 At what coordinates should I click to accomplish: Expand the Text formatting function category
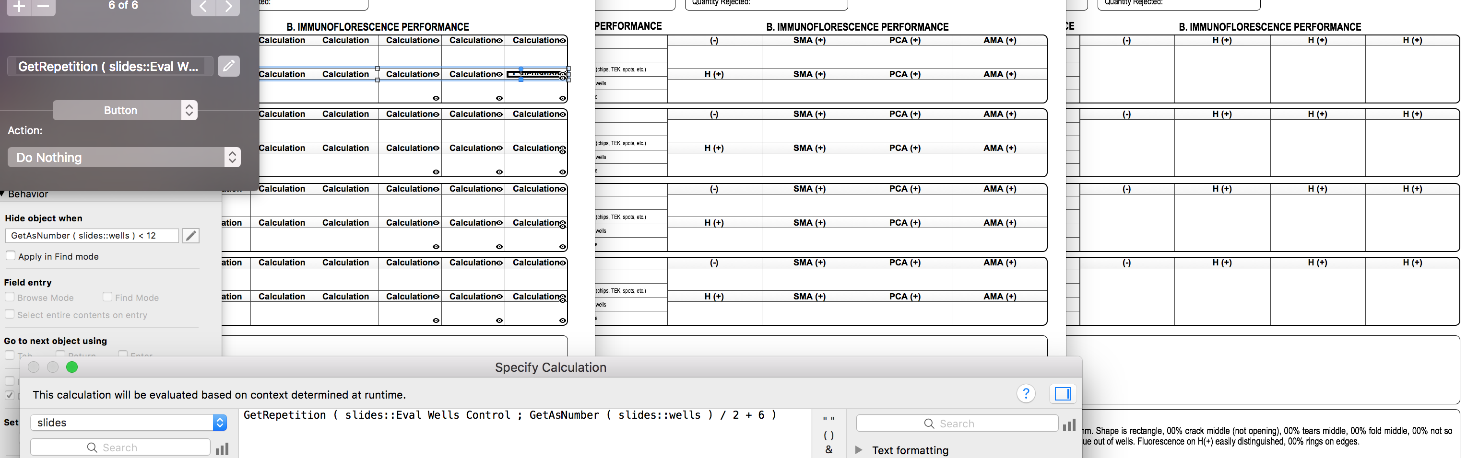(x=859, y=450)
